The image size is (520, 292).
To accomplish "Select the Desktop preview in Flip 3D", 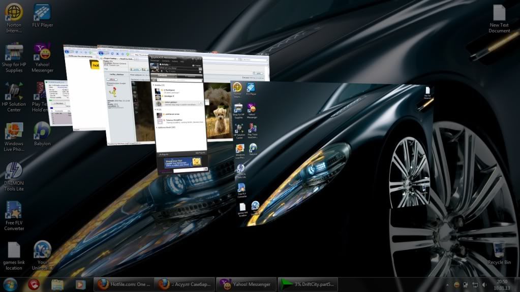I will click(330, 152).
